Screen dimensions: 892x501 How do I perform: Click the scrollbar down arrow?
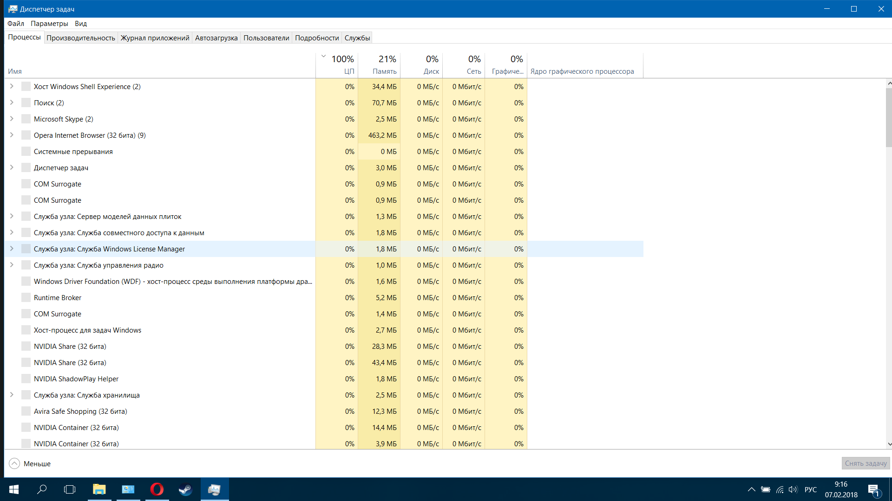tap(889, 444)
